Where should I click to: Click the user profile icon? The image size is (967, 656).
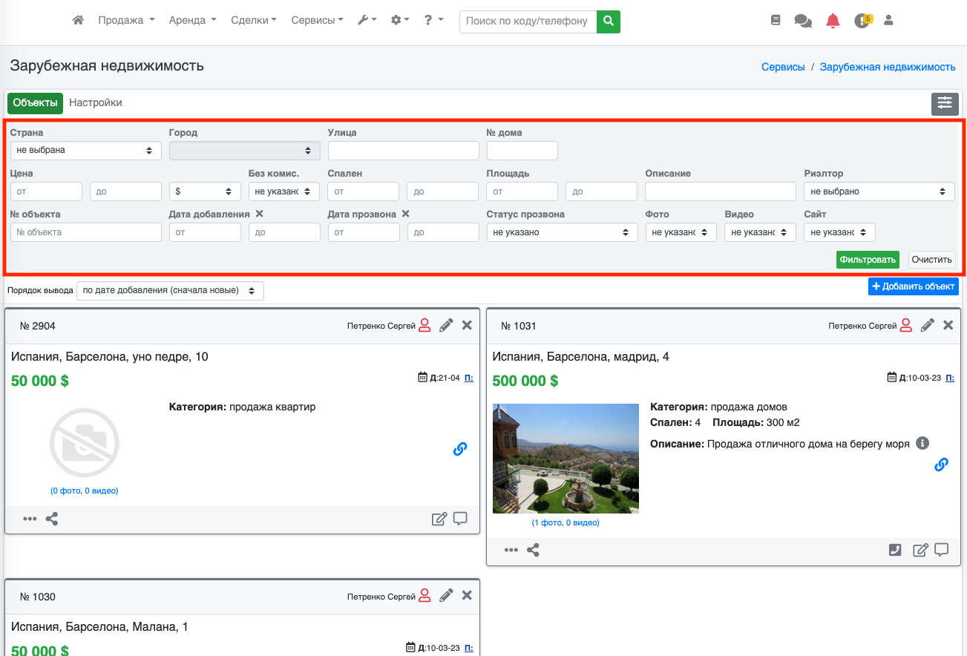(x=888, y=21)
